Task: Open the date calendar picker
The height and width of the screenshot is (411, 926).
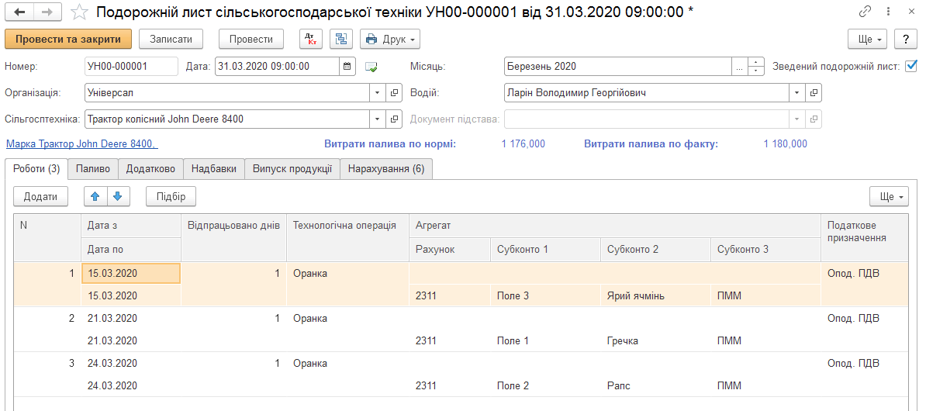Action: coord(348,67)
